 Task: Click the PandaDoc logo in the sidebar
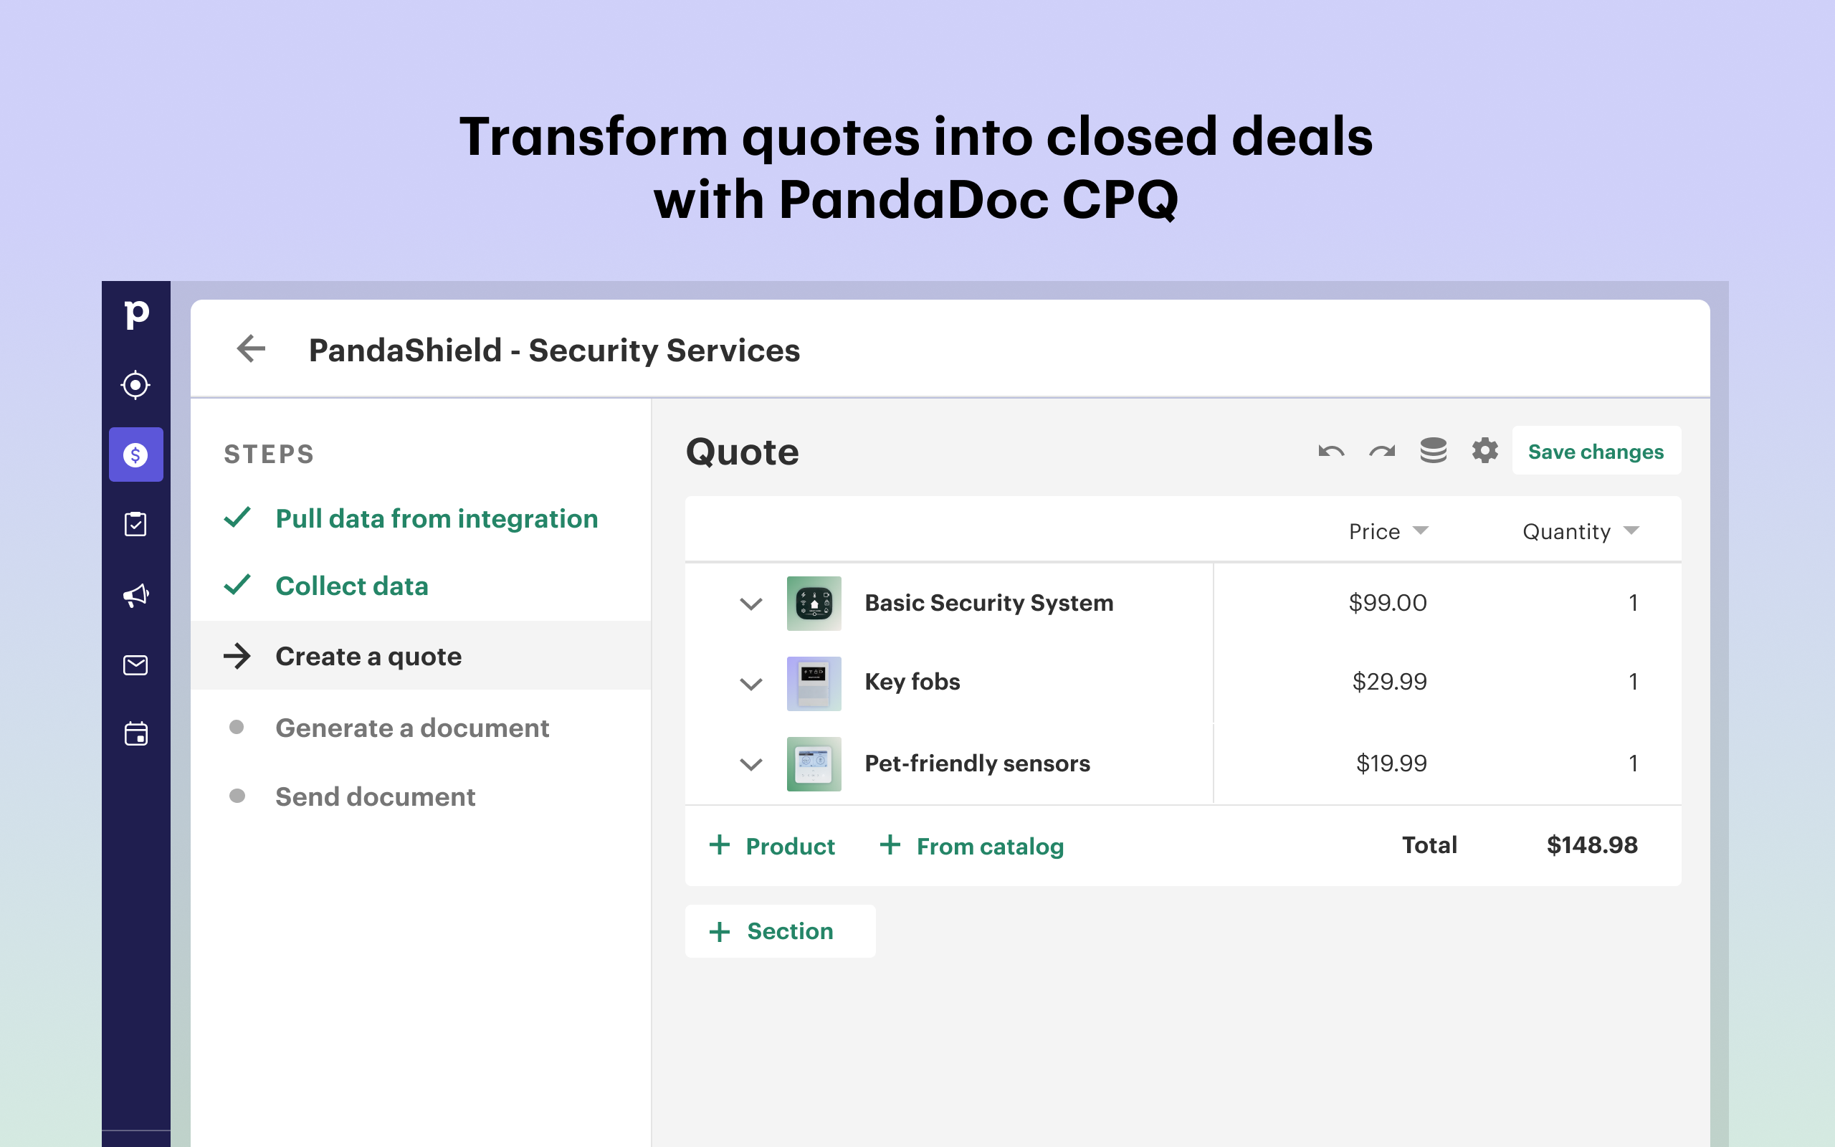coord(135,313)
